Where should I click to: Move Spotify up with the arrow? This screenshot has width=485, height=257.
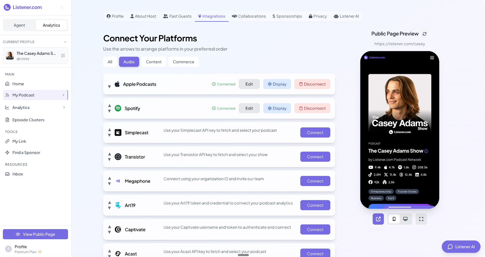[x=109, y=106]
